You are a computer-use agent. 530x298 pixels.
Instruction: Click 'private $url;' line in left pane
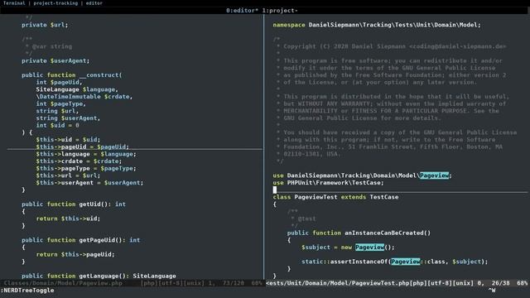click(x=45, y=25)
